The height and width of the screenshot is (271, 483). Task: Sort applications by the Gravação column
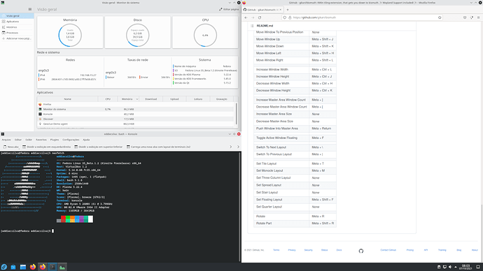[x=221, y=99]
